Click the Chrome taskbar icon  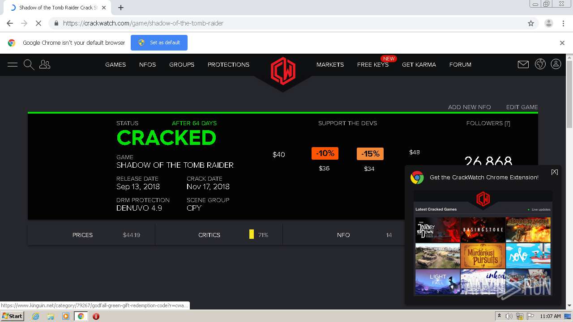tap(81, 316)
